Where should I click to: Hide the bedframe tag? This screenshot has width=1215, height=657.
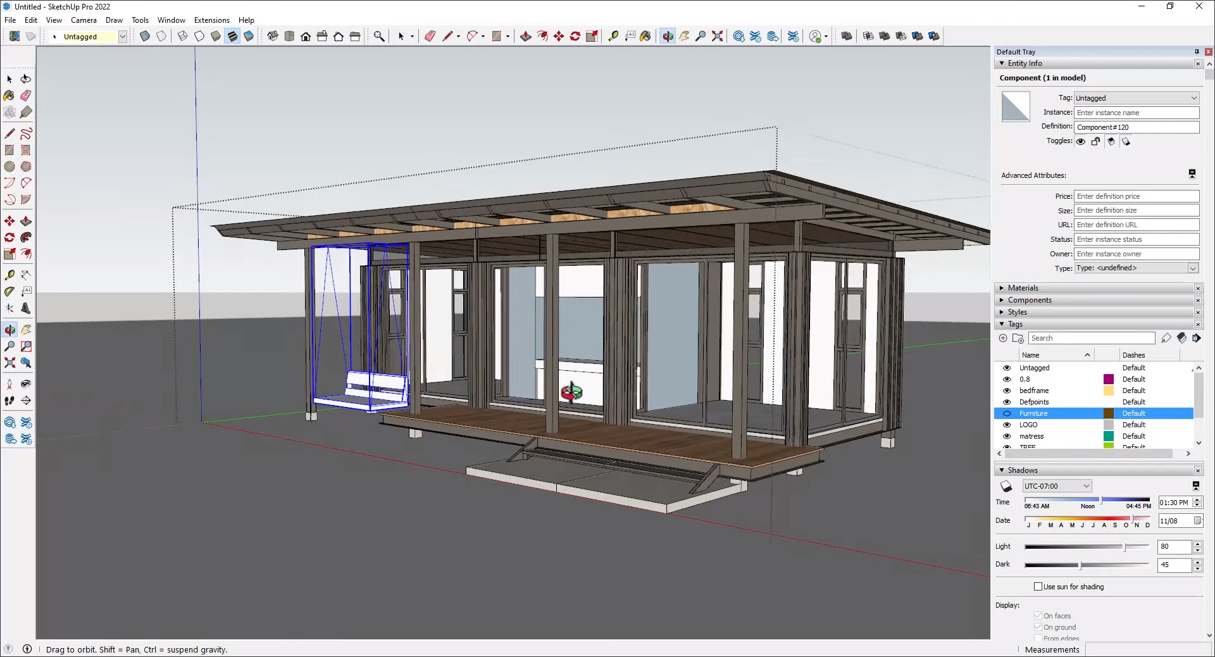pyautogui.click(x=1007, y=391)
